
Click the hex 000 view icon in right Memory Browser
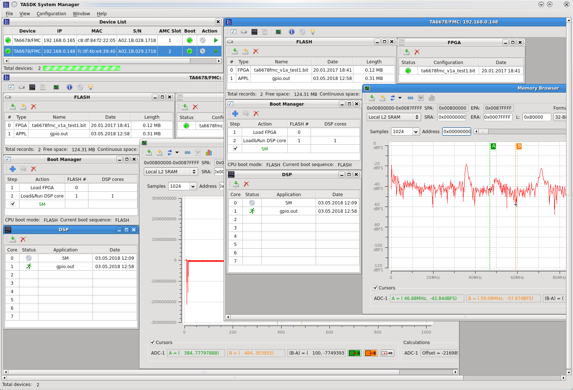click(410, 98)
